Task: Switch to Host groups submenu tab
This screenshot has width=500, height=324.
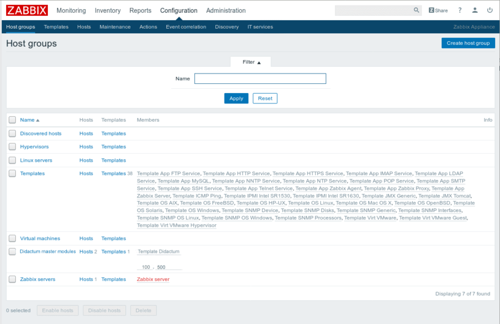Action: [20, 27]
